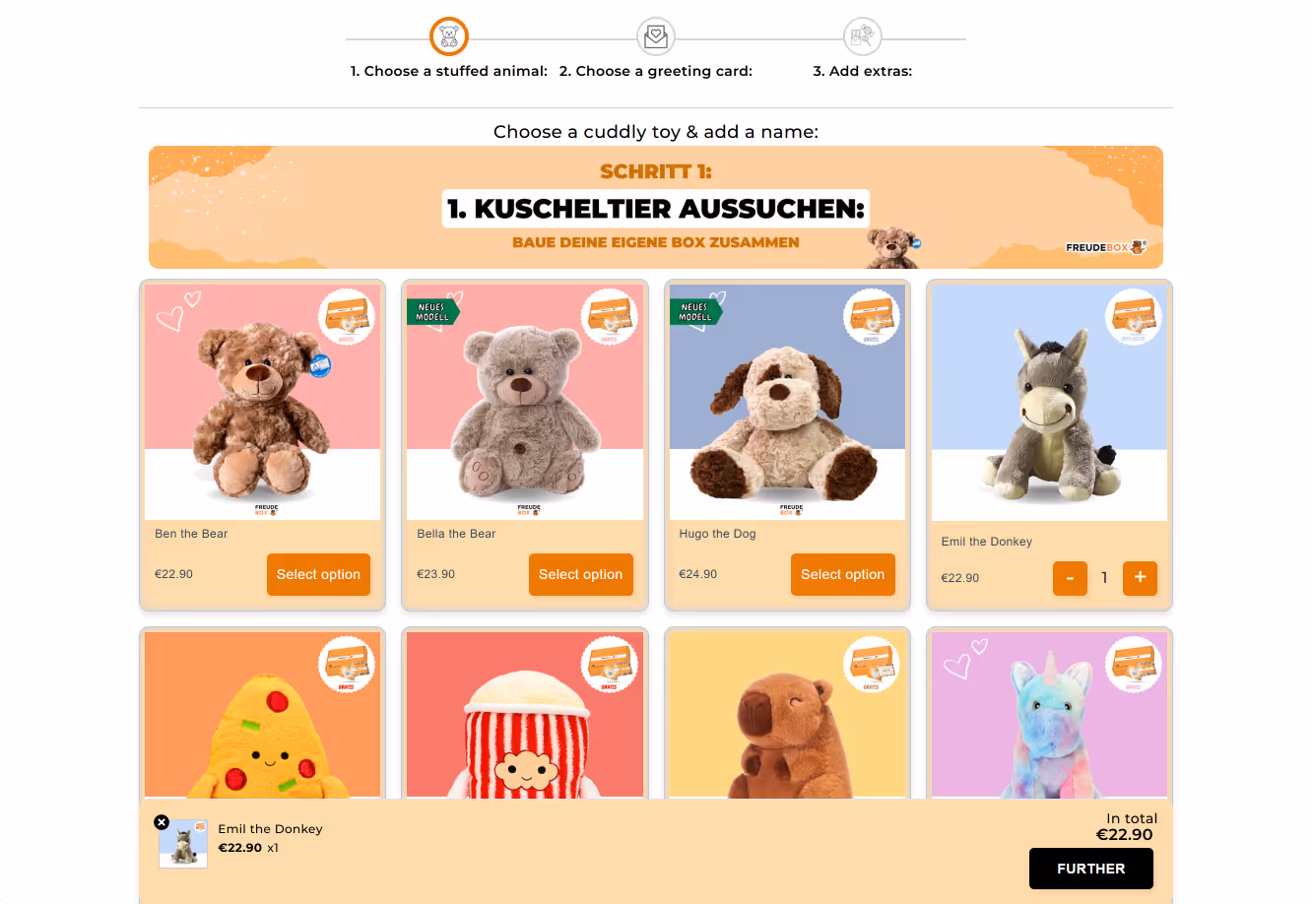The width and height of the screenshot is (1312, 904).
Task: Click gift box badge on Emil the Donkey
Action: point(1134,317)
